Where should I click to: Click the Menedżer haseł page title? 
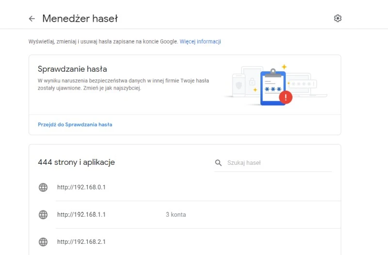coord(80,19)
